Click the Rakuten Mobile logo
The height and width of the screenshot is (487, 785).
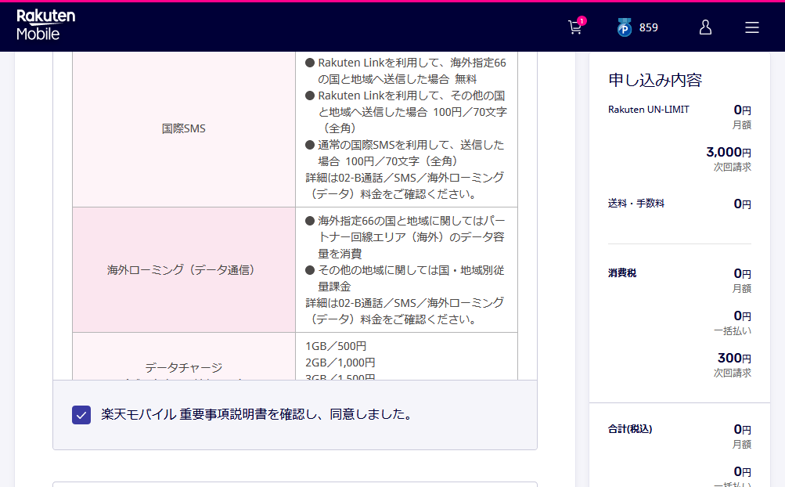tap(45, 25)
